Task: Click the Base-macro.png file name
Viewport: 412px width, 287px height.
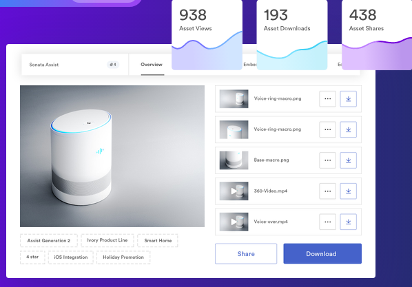Action: (x=271, y=160)
